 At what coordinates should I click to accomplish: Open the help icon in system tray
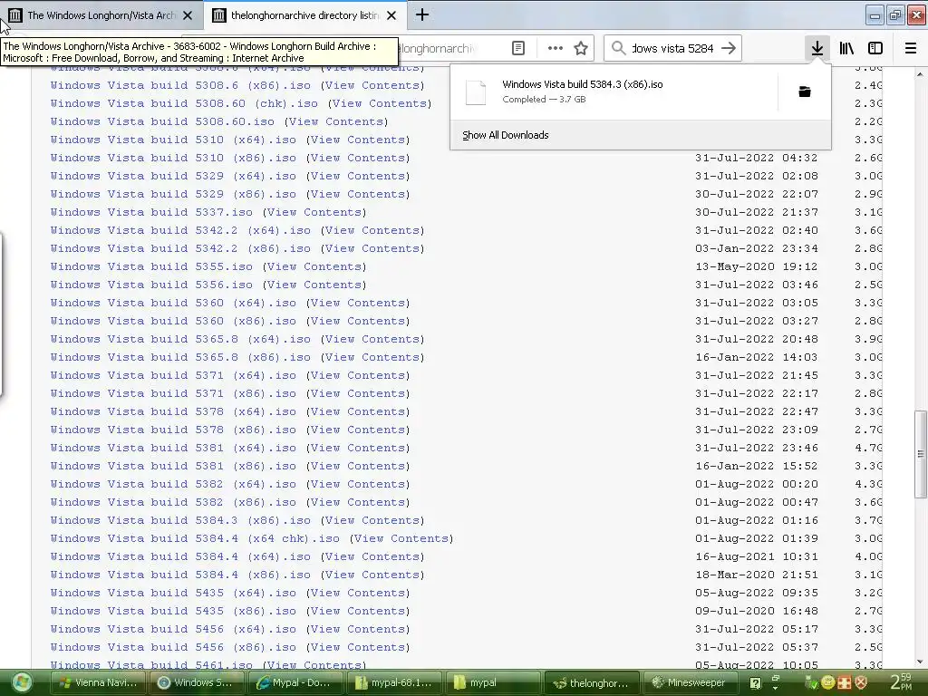point(755,683)
